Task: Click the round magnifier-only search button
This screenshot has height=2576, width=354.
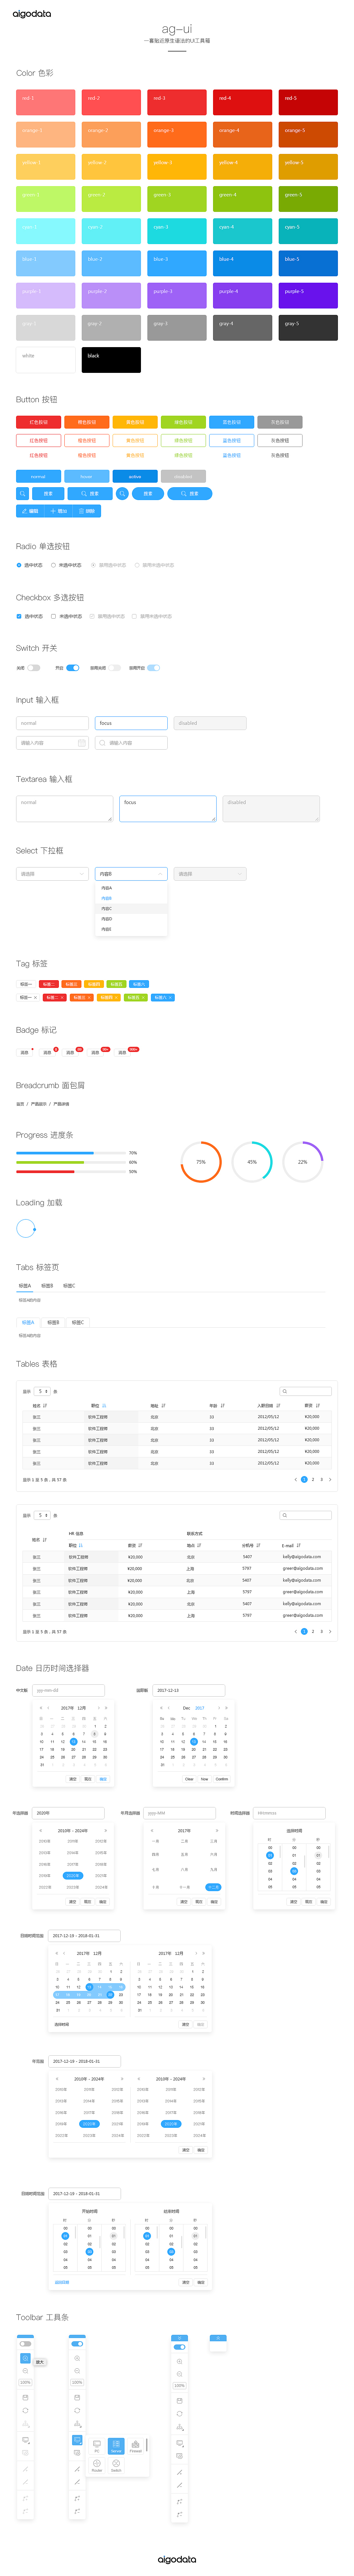Action: [122, 493]
